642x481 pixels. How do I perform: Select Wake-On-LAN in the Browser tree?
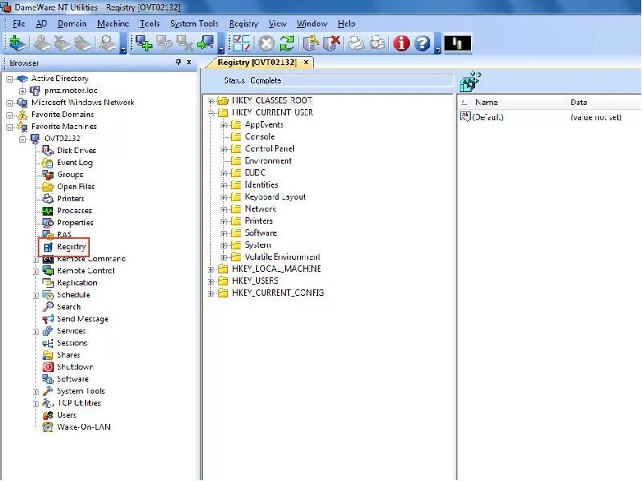[83, 427]
